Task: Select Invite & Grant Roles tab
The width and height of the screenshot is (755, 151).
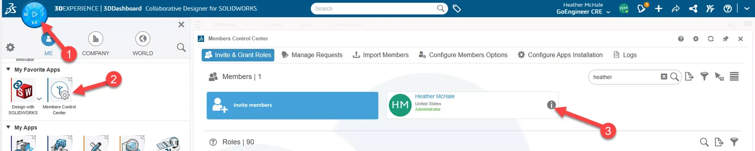Action: pyautogui.click(x=238, y=55)
